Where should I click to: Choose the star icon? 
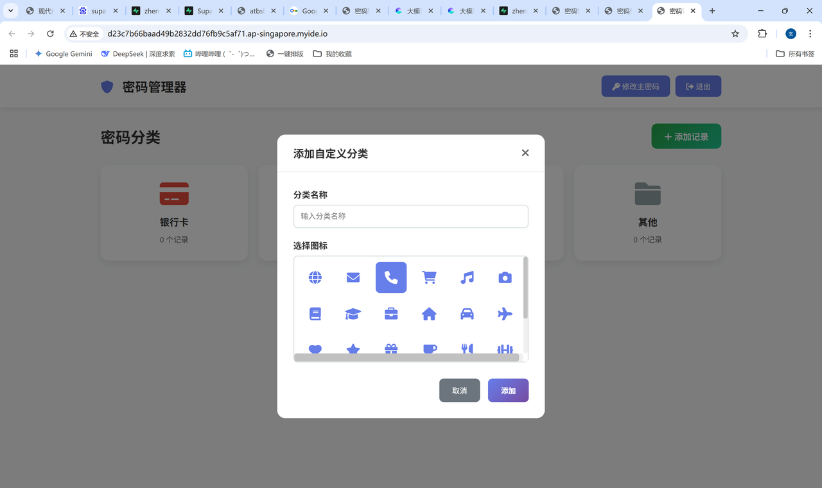[x=353, y=349]
